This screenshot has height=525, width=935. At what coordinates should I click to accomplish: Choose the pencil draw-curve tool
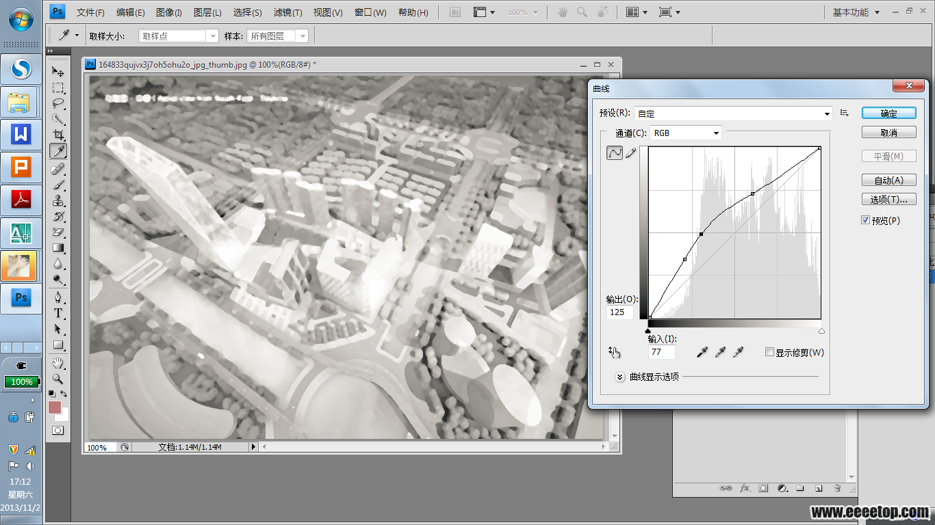point(630,153)
